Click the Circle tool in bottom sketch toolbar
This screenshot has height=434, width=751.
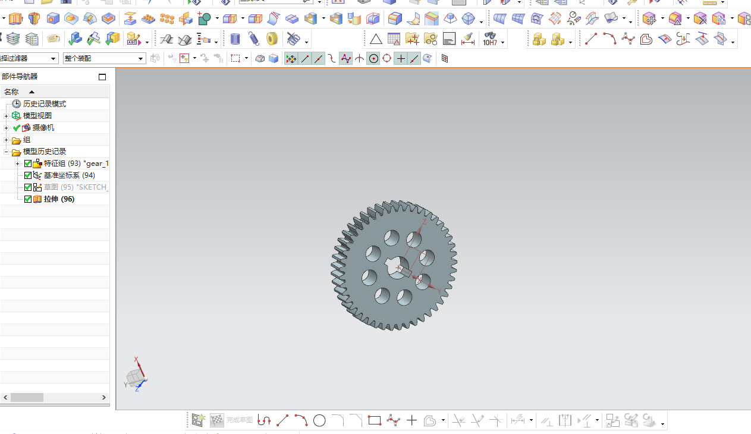click(319, 421)
